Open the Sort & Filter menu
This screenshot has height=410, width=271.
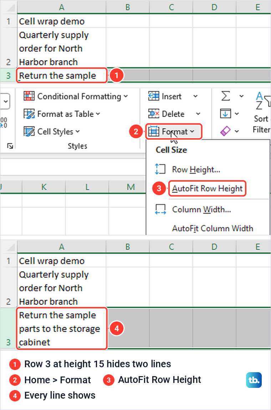click(x=262, y=112)
